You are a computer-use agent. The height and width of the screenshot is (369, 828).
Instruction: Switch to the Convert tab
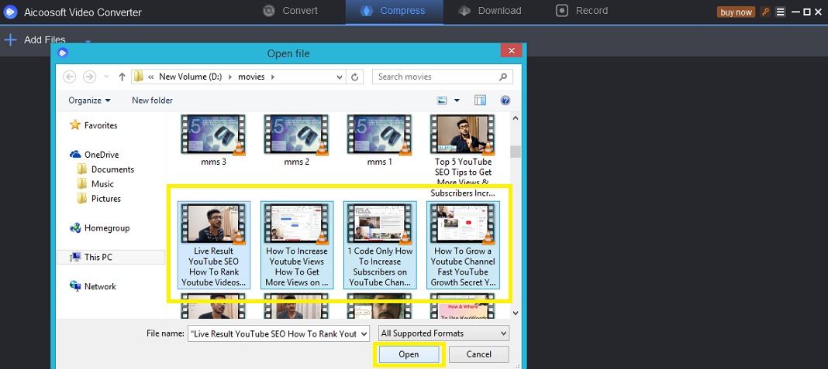291,11
